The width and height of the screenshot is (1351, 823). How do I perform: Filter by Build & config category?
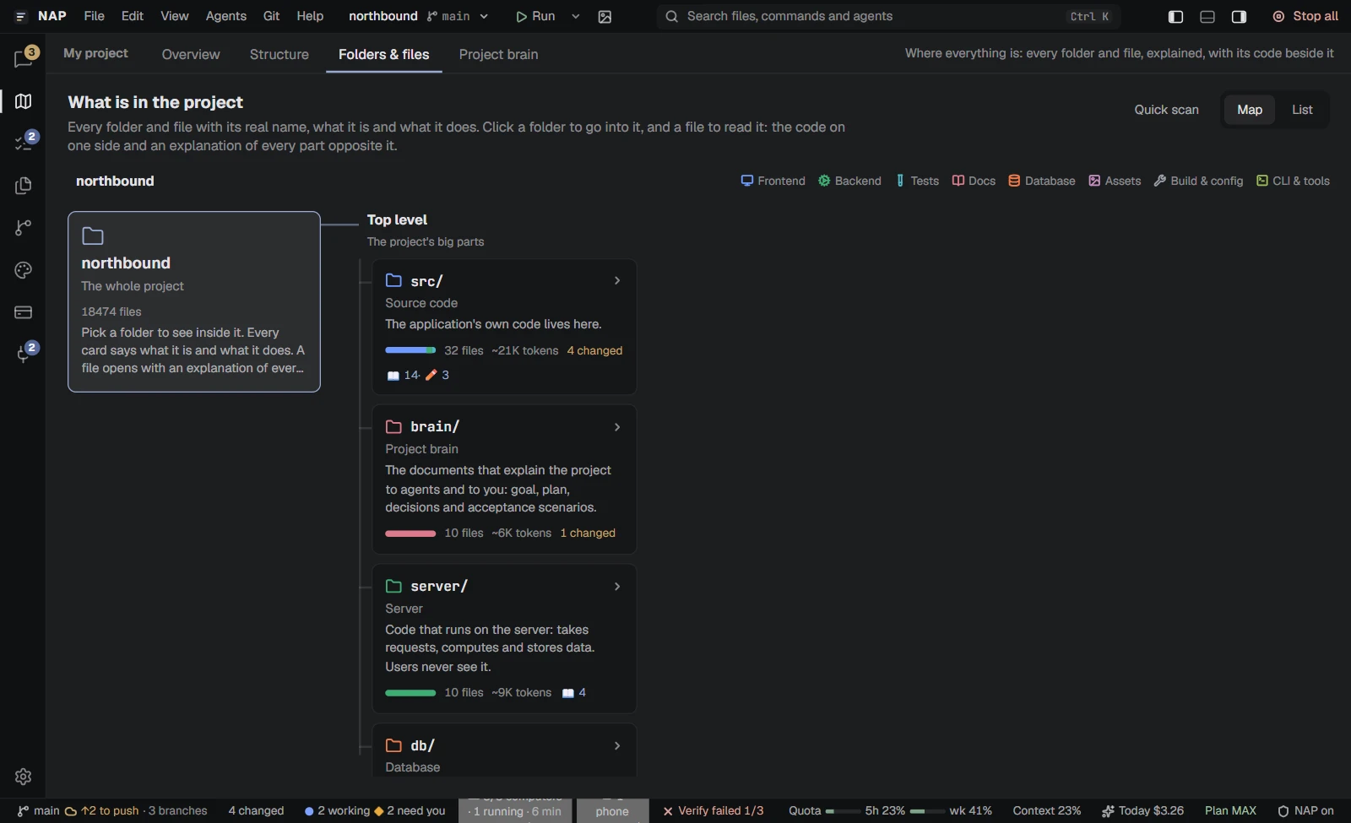(1198, 181)
